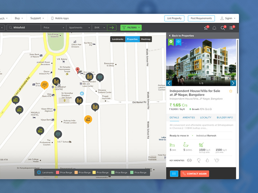Open the Buy menu dropdown

19,18
